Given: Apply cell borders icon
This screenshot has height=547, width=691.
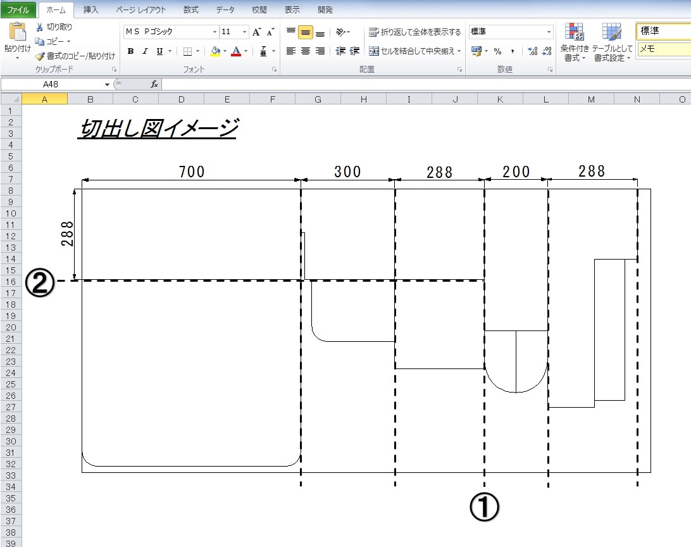Looking at the screenshot, I should [187, 51].
